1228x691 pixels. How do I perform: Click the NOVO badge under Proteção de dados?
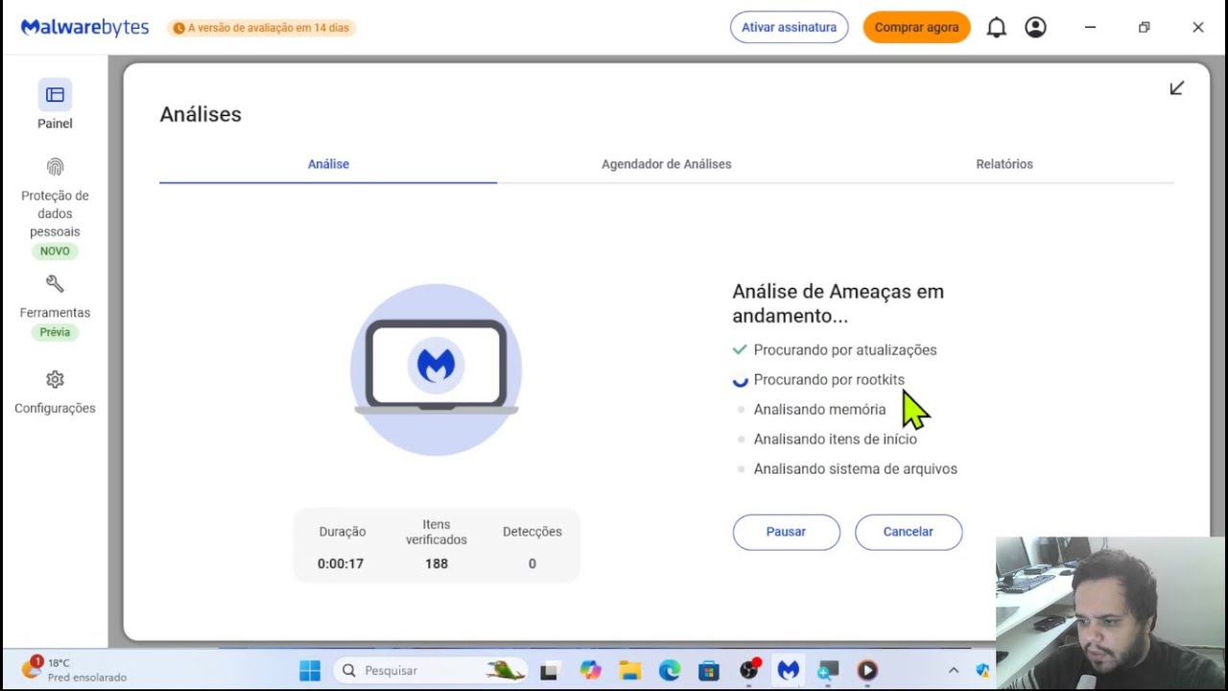(55, 251)
